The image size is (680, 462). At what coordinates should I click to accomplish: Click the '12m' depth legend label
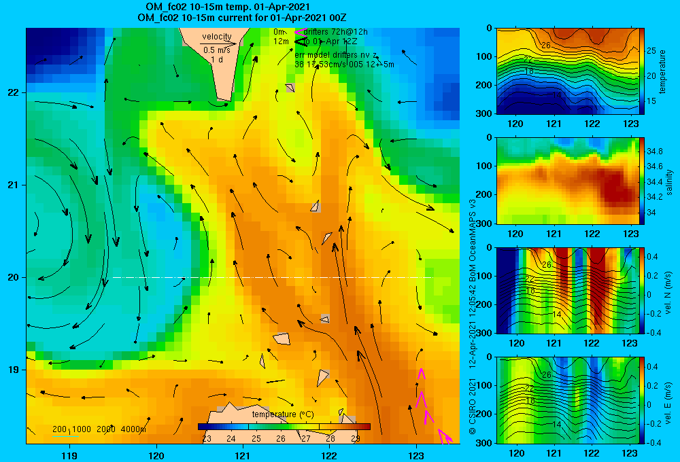pyautogui.click(x=281, y=41)
